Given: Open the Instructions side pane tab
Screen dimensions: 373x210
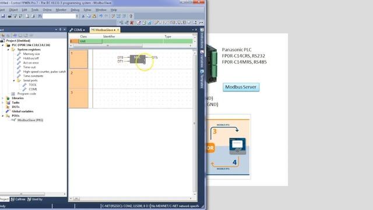Looking at the screenshot, I should 202,38.
